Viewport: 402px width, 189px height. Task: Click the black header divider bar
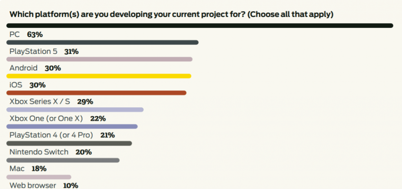click(x=200, y=26)
